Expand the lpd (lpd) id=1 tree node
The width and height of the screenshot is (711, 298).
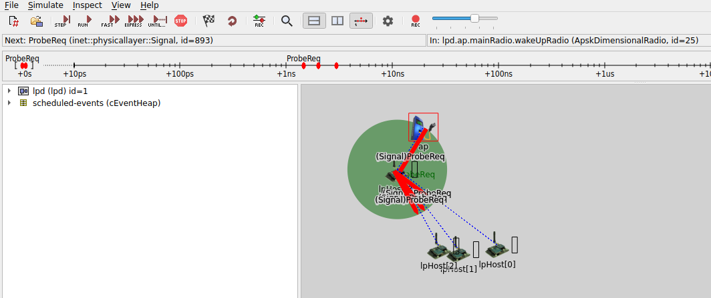click(9, 91)
